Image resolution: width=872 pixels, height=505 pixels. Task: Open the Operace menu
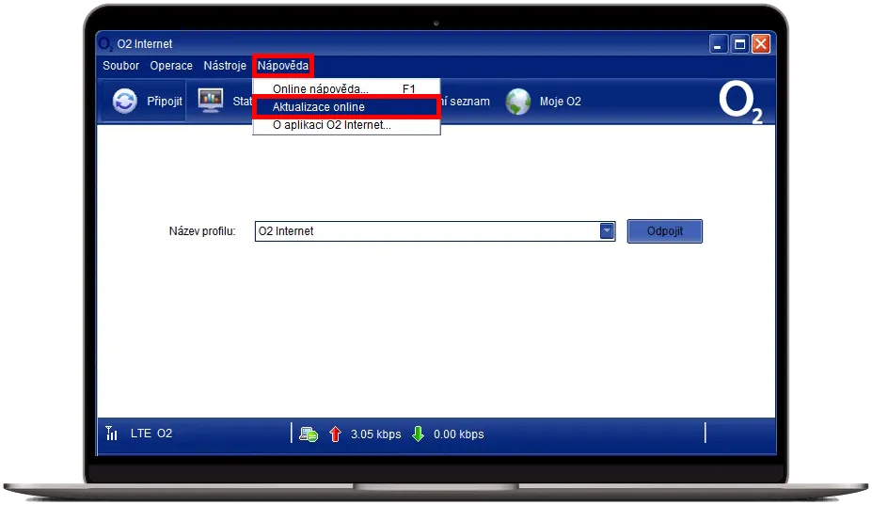coord(170,66)
